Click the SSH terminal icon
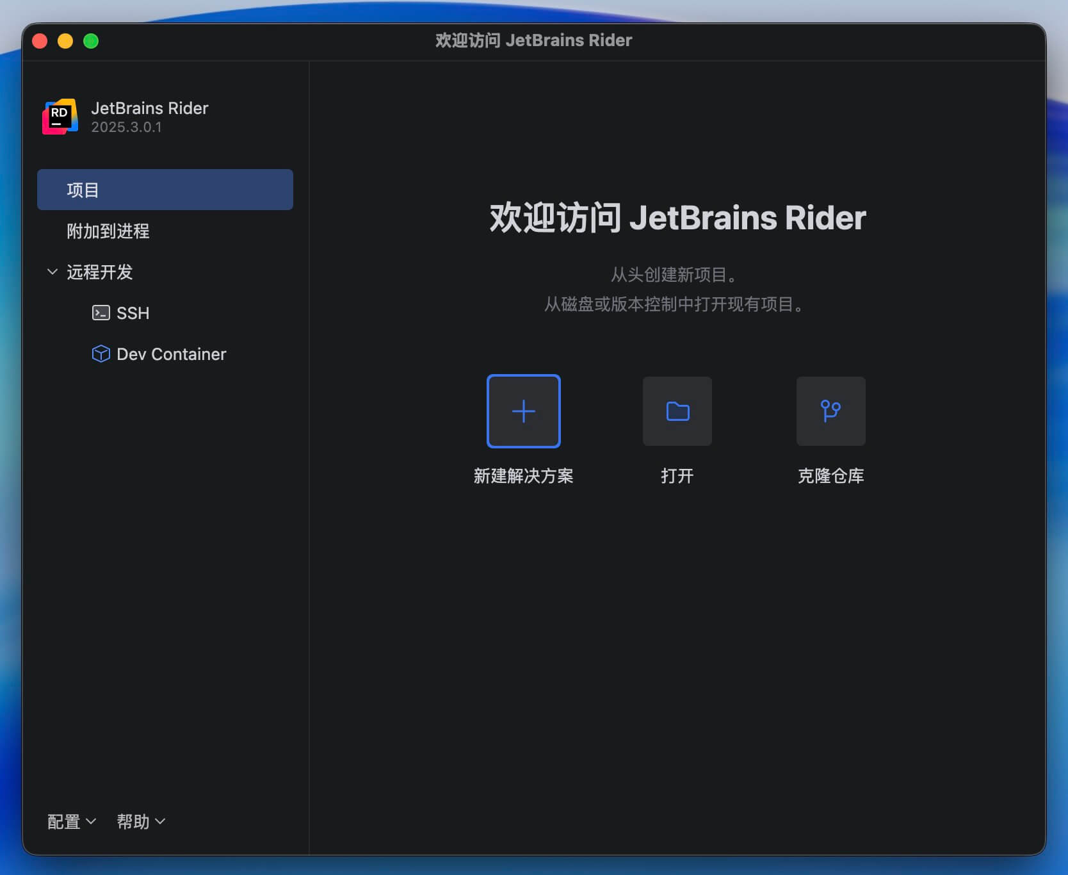The width and height of the screenshot is (1068, 875). pos(101,313)
